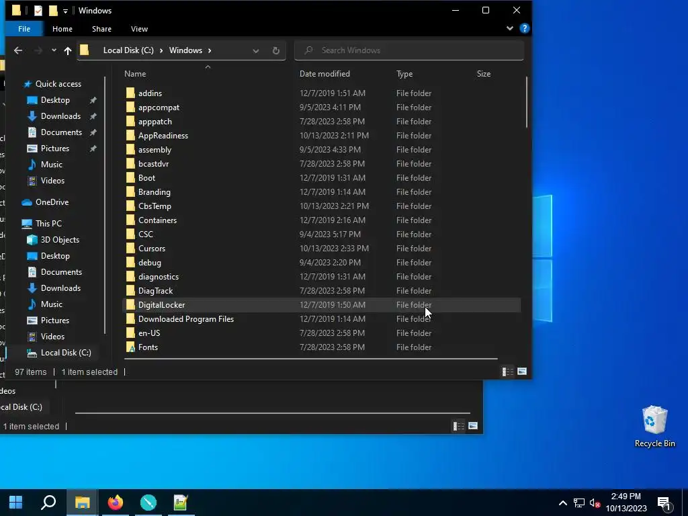Go up one folder level
The width and height of the screenshot is (688, 516).
coord(68,50)
